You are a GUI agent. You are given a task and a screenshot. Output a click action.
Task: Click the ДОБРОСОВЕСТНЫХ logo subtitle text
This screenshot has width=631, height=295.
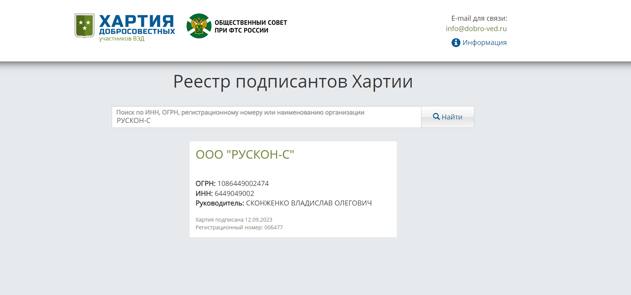coord(137,31)
